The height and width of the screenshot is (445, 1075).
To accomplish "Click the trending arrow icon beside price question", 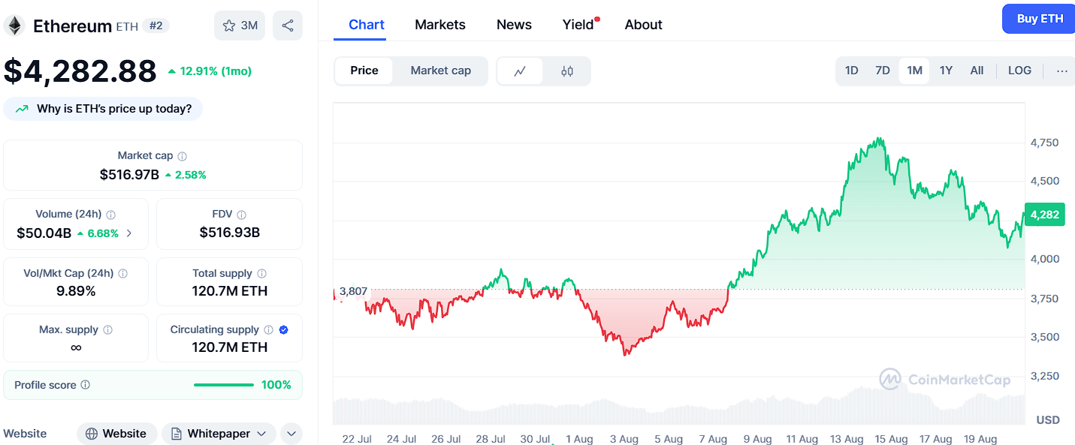I will [x=22, y=109].
